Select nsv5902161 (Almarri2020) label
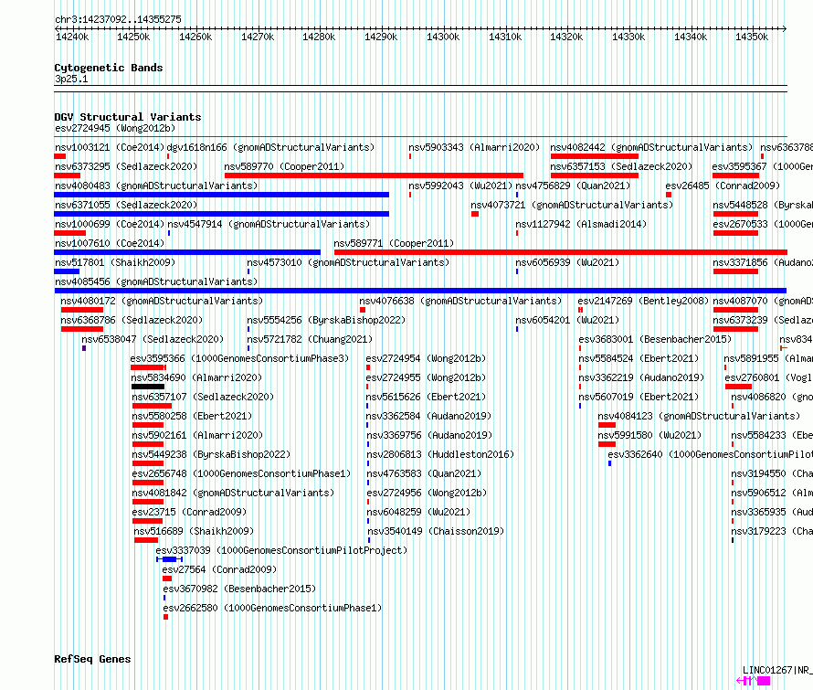Viewport: 813px width, 690px height. pos(197,435)
